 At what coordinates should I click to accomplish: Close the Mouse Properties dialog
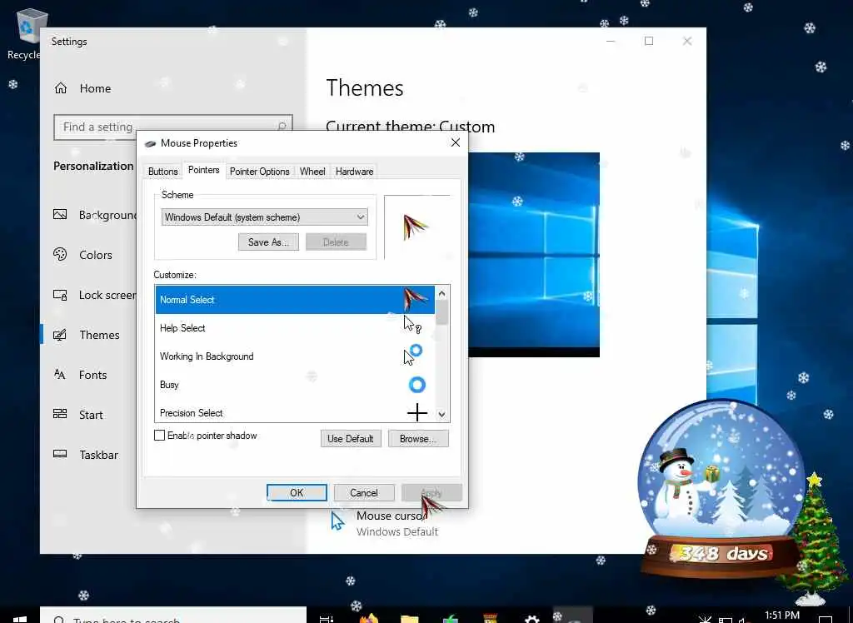(x=456, y=142)
